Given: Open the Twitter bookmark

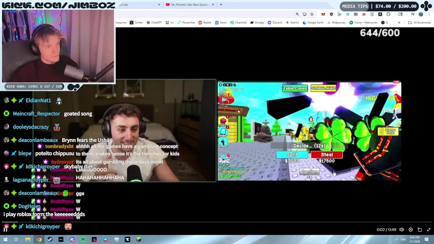Looking at the screenshot, I should click(136, 23).
